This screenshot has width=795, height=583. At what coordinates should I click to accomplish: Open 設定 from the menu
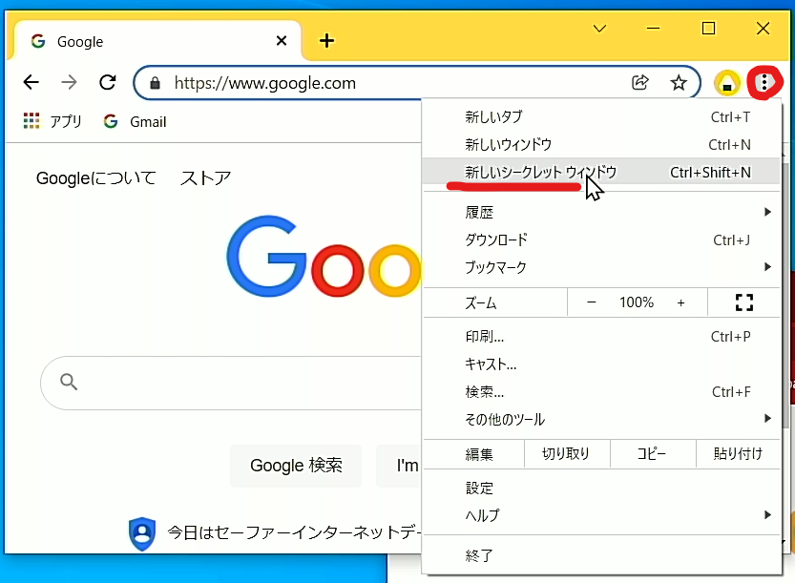point(601,489)
